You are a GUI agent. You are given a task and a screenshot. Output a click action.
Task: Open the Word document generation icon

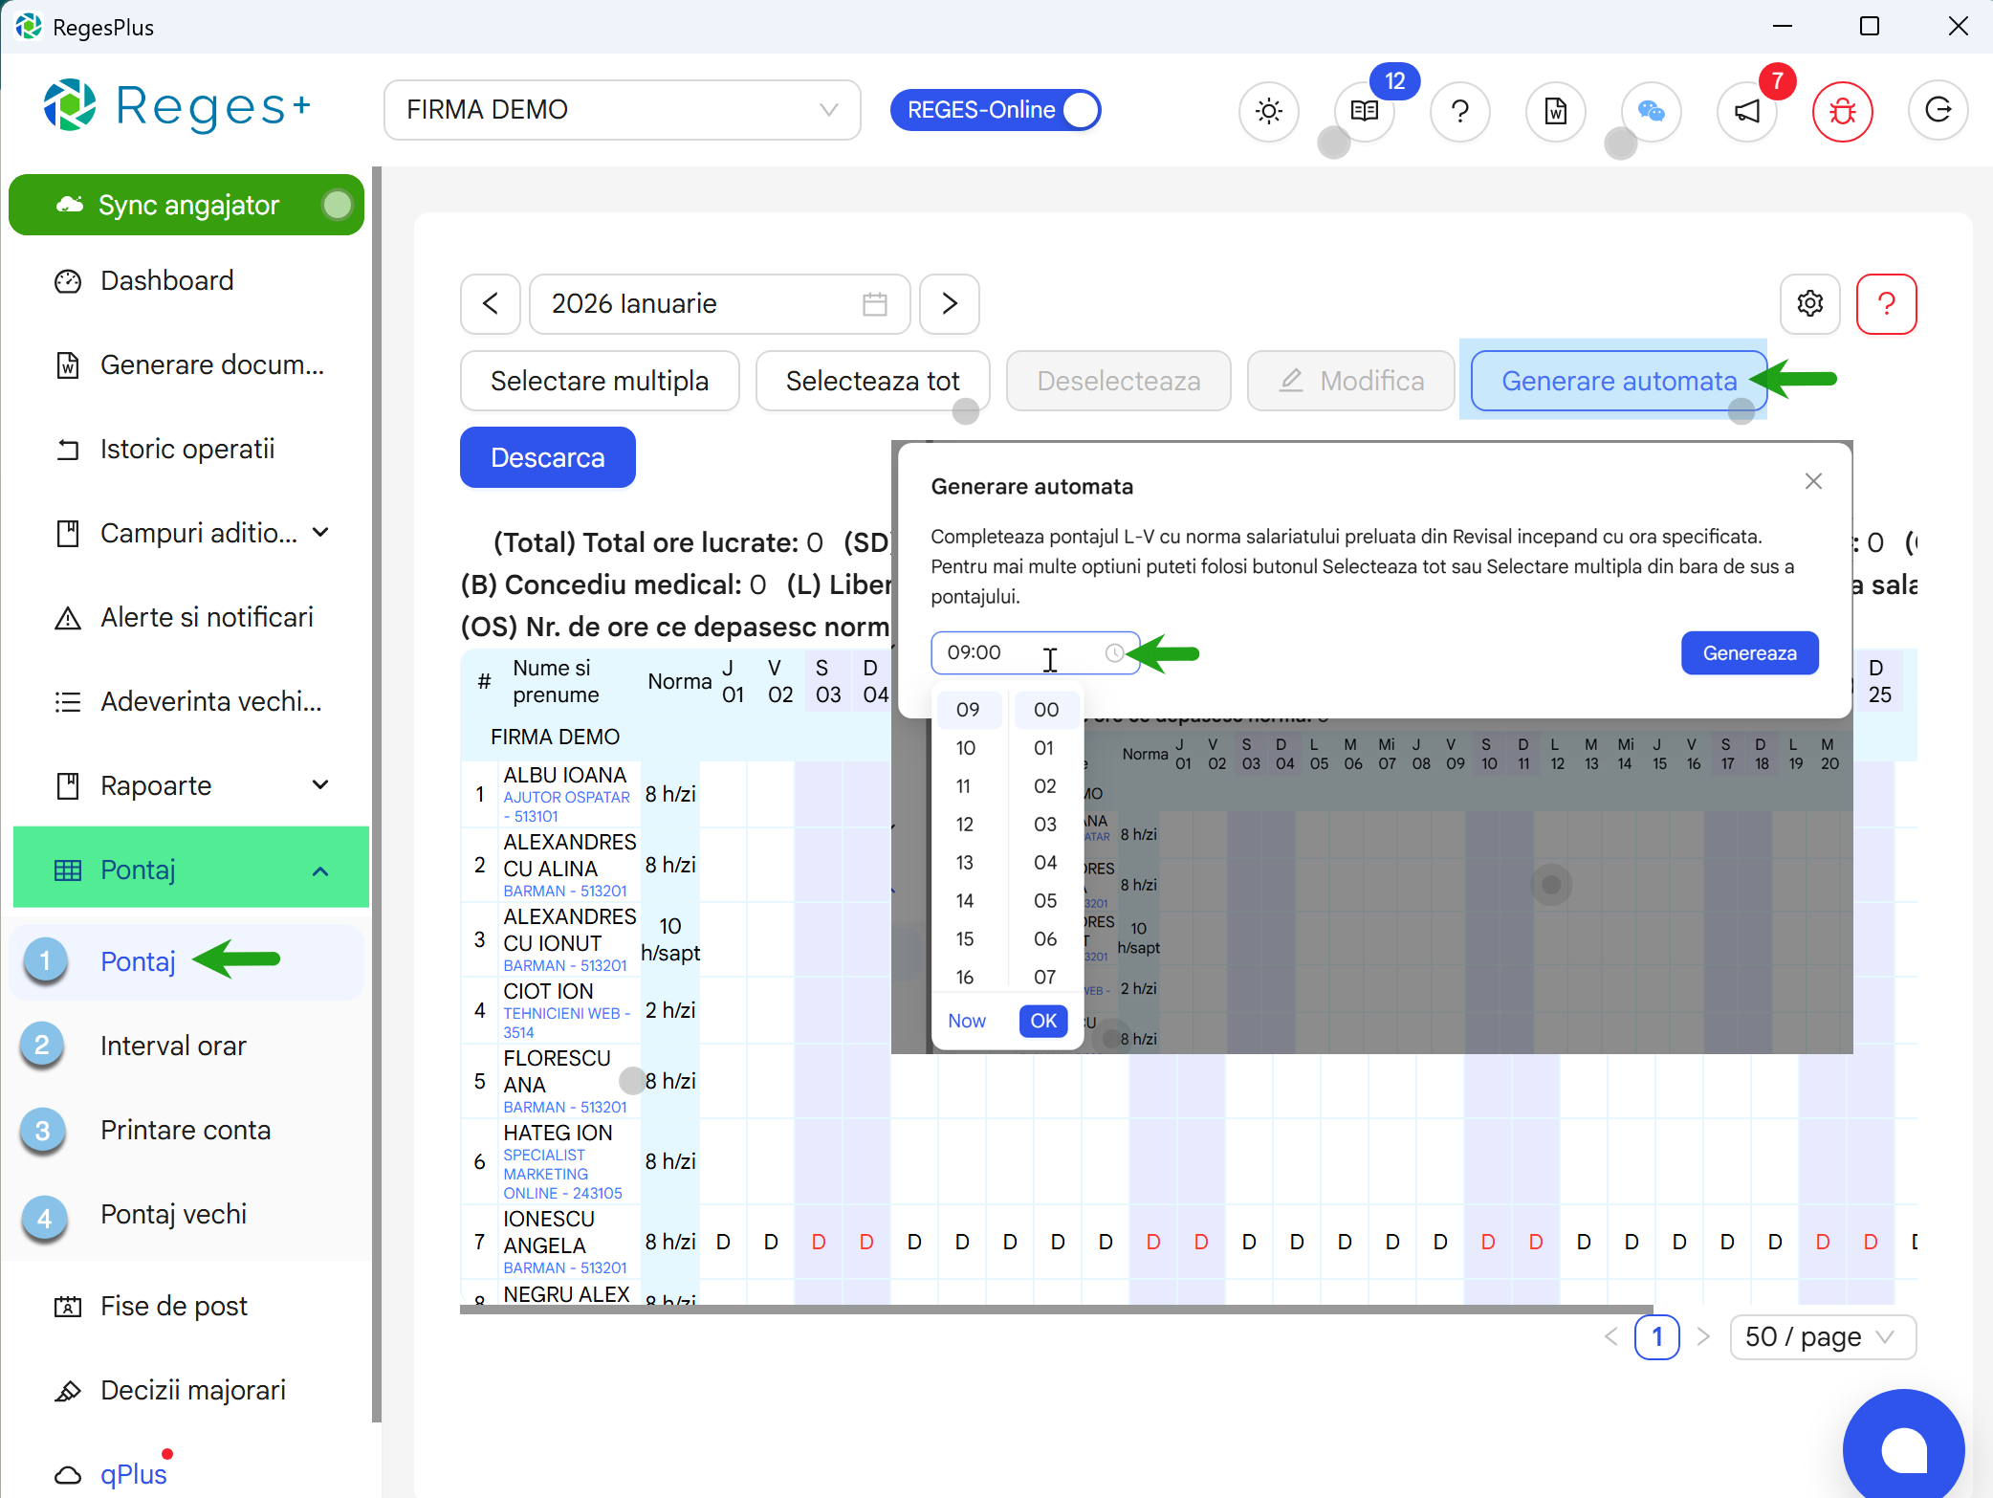[x=1555, y=111]
